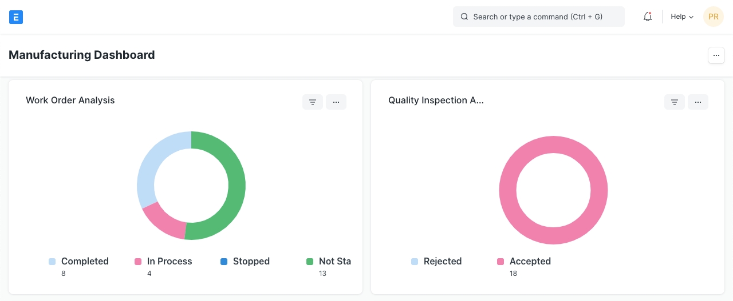Open the notifications bell

648,17
